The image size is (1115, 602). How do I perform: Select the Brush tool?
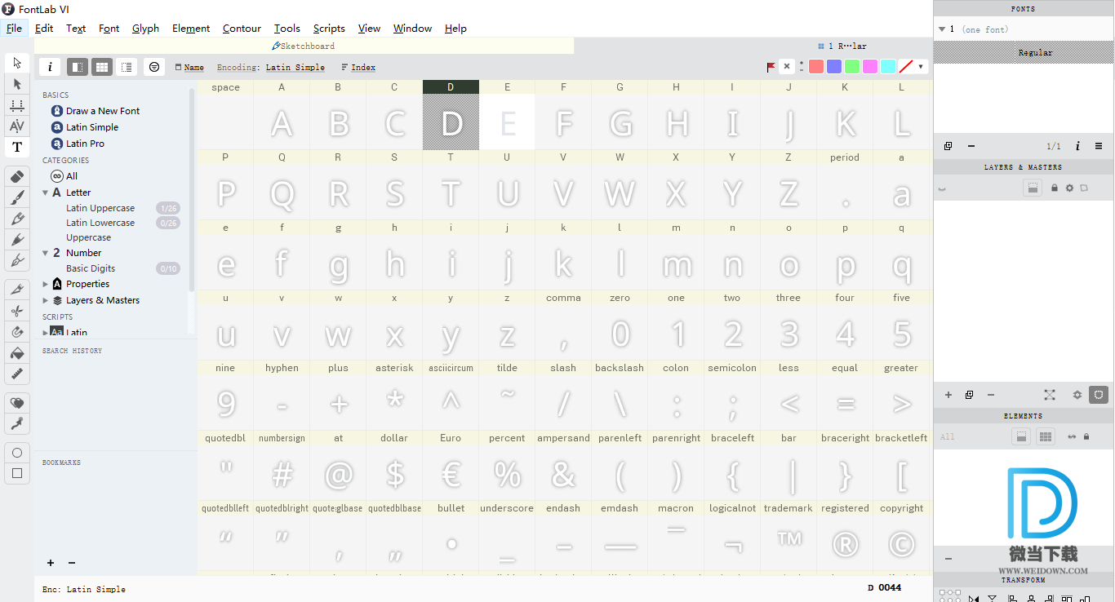(17, 197)
